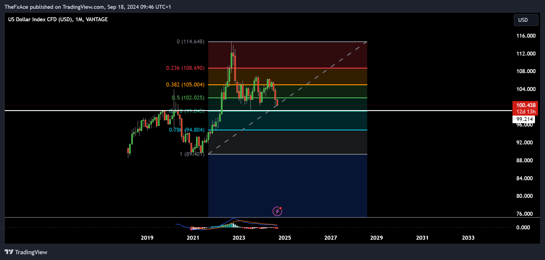Image resolution: width=545 pixels, height=260 pixels.
Task: Click the 80.000 price axis value
Action: click(x=524, y=196)
